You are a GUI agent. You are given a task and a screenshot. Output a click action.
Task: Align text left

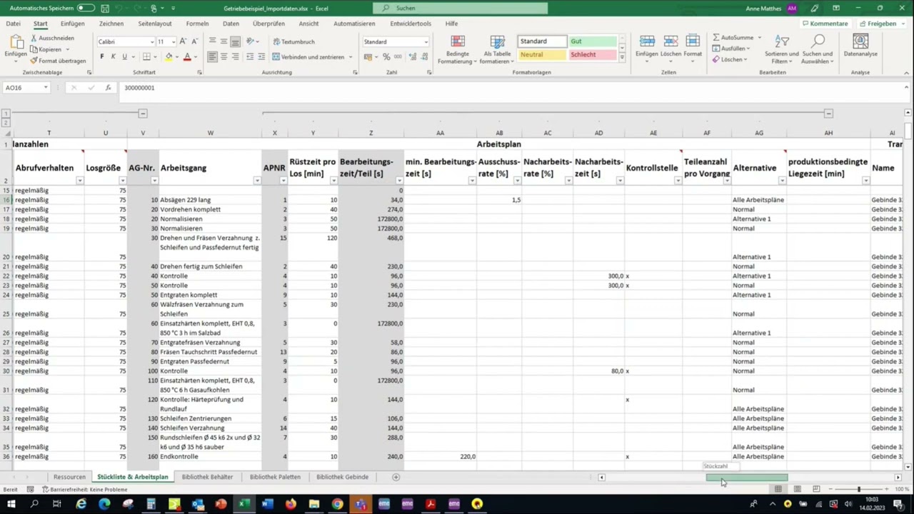tap(212, 56)
